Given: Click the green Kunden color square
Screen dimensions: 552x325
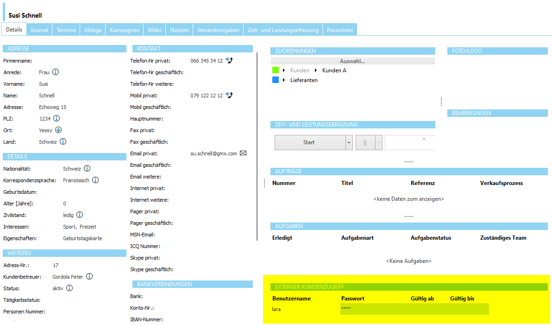Looking at the screenshot, I should (276, 70).
